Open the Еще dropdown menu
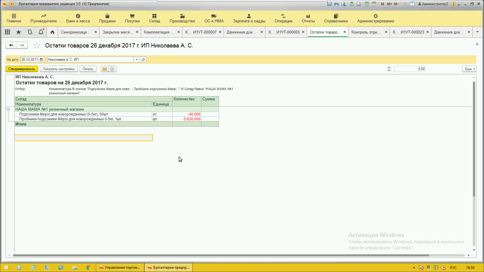The height and width of the screenshot is (272, 484). [x=469, y=69]
